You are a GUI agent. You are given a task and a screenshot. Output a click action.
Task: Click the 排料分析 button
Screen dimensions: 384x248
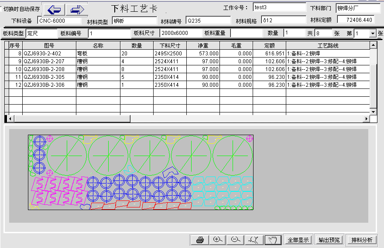point(362,240)
